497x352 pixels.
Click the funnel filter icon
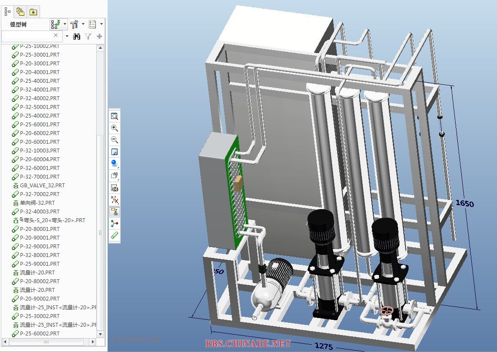88,37
